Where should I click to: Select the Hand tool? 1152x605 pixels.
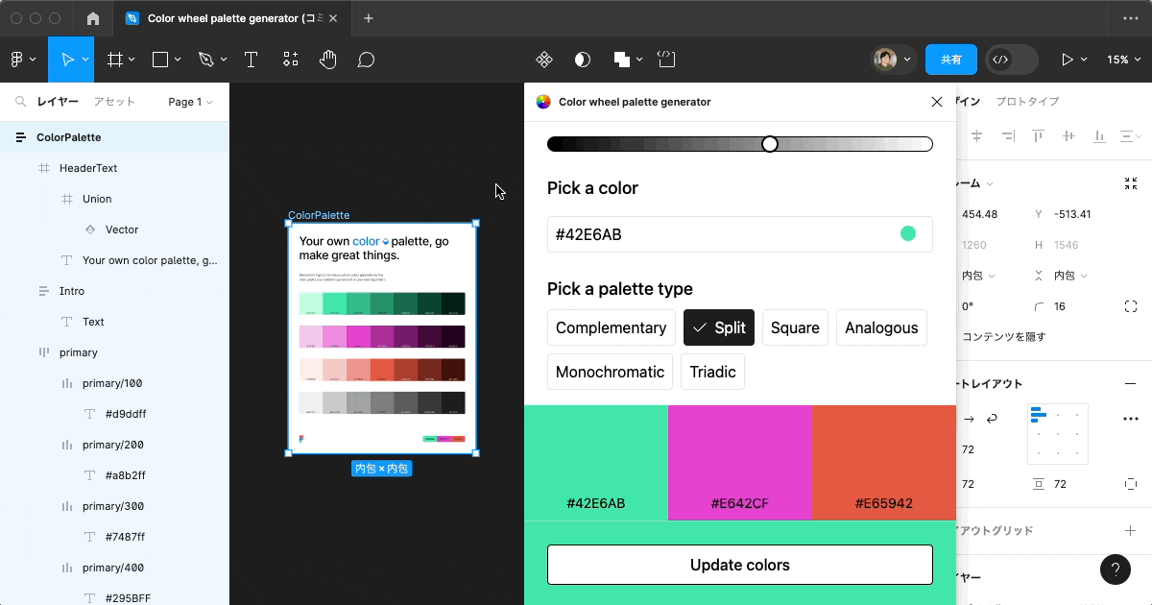[327, 59]
